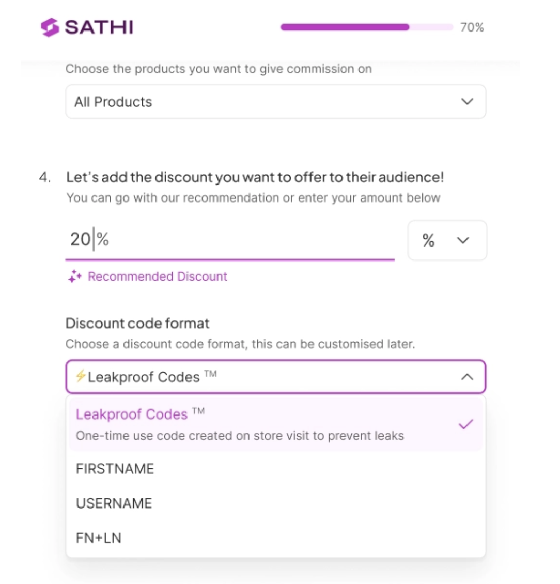Click the Discount code format heading

pos(137,324)
